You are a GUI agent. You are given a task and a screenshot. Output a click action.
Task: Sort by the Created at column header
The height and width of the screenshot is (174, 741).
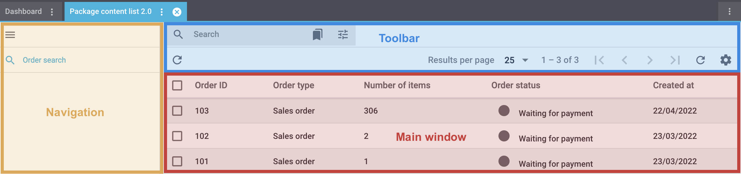click(x=673, y=85)
